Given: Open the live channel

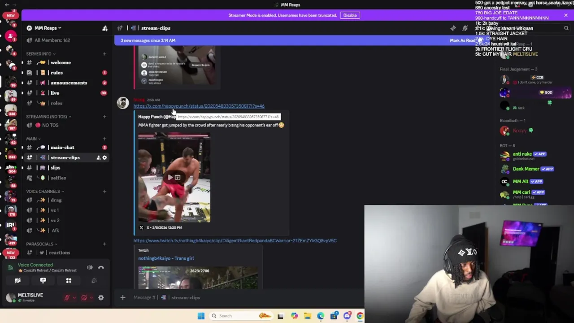Looking at the screenshot, I should (x=66, y=93).
